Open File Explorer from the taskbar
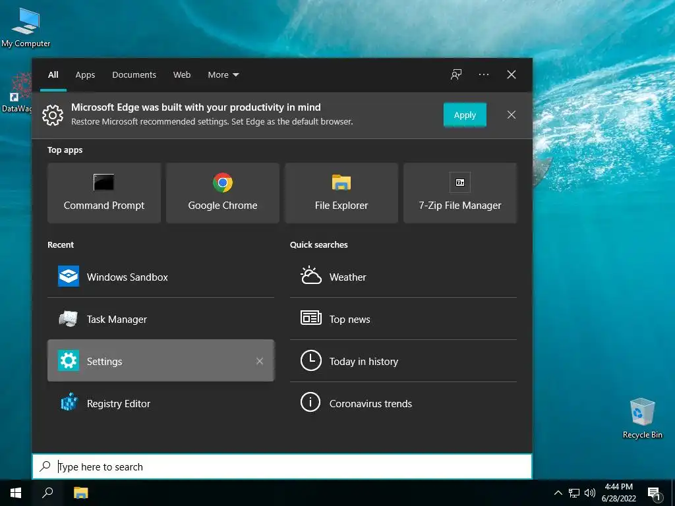Screen dimensions: 675x506 (80, 493)
